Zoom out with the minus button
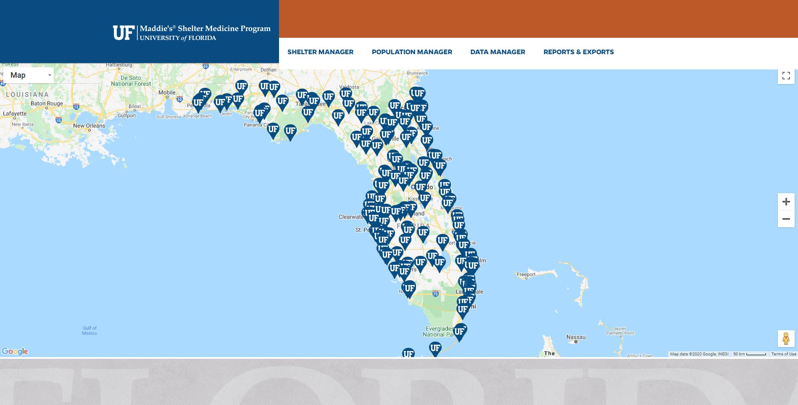The width and height of the screenshot is (798, 405). (x=786, y=219)
